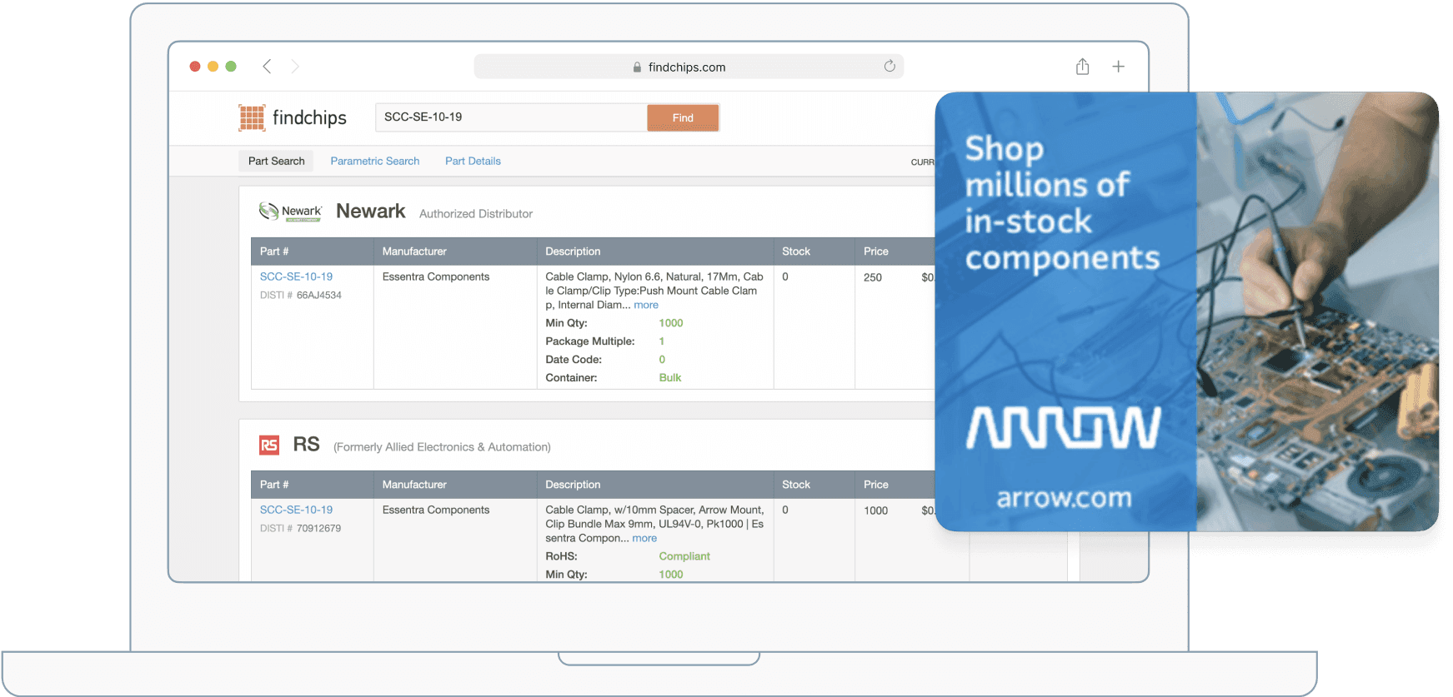Click the Bulk container value
Viewport: 1453px width, 697px height.
(670, 378)
